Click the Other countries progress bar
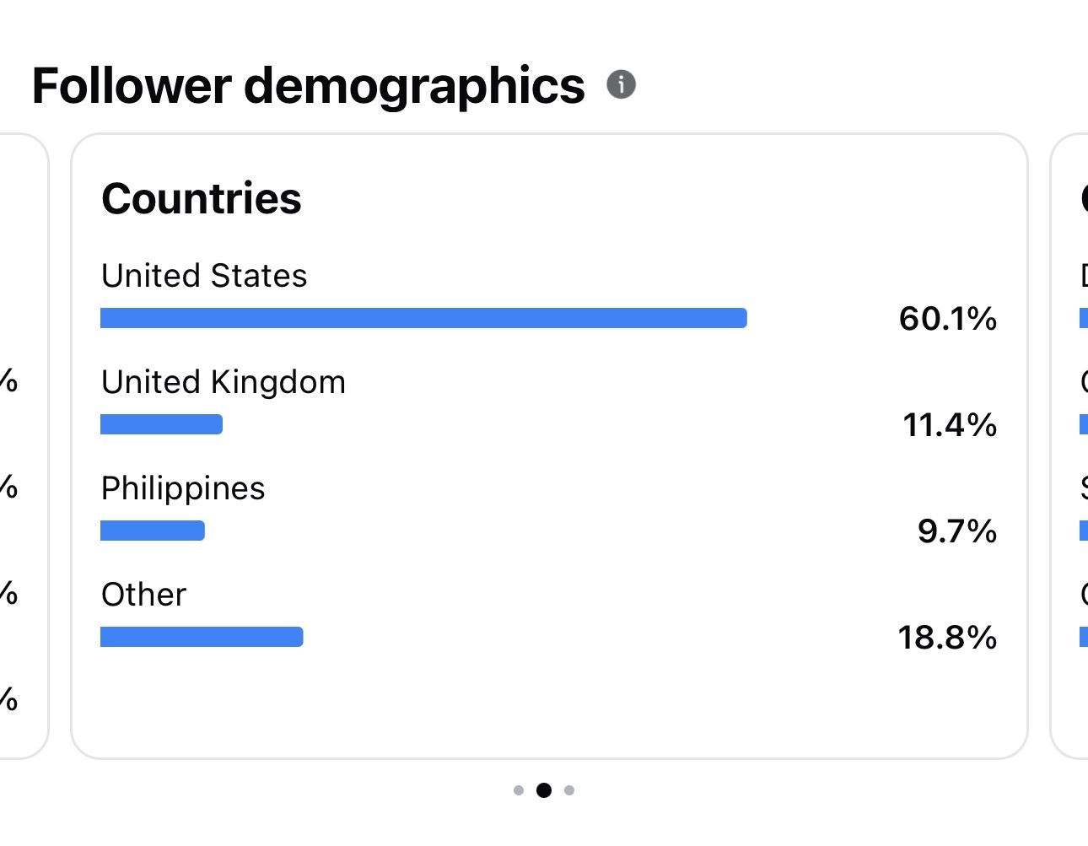This screenshot has height=846, width=1088. point(202,637)
